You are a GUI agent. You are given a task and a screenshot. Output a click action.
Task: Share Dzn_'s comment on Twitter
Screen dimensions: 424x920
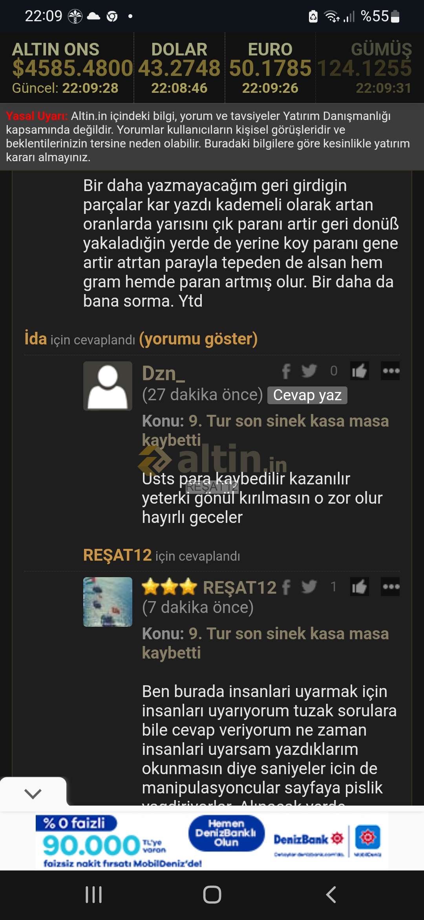pos(309,371)
